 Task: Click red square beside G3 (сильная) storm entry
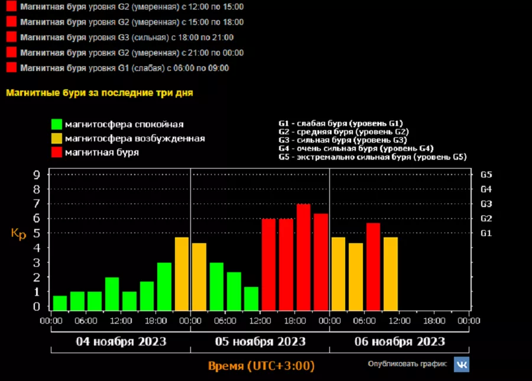[11, 37]
